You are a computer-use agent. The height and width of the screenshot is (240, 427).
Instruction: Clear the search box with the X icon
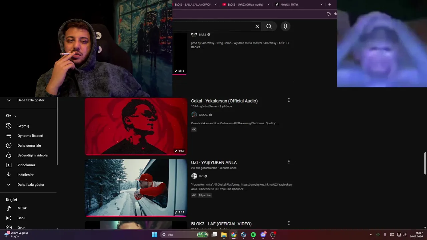pyautogui.click(x=257, y=26)
